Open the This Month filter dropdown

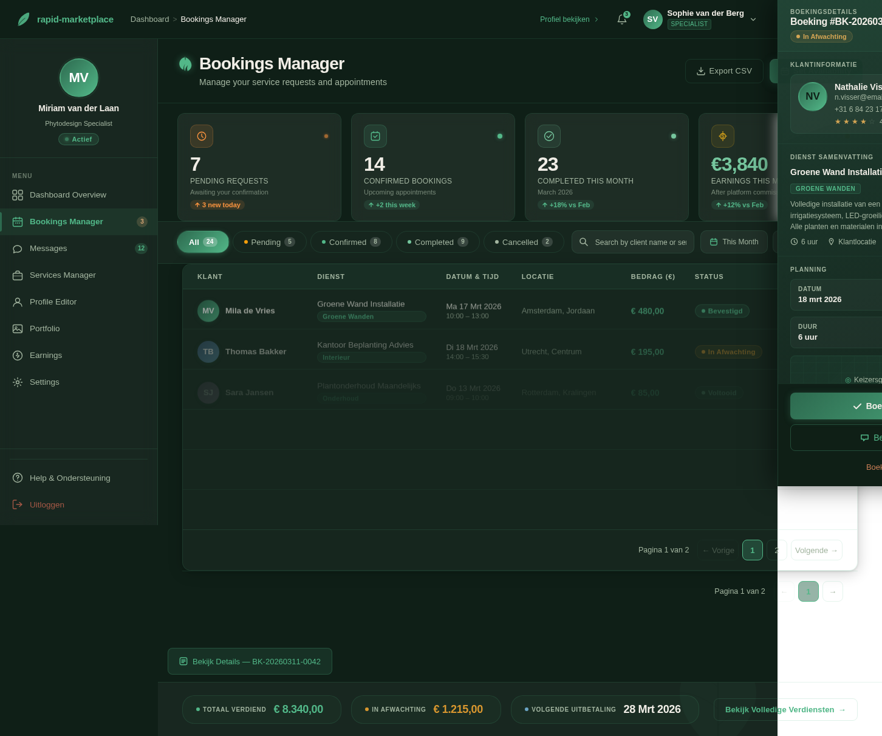coord(734,242)
